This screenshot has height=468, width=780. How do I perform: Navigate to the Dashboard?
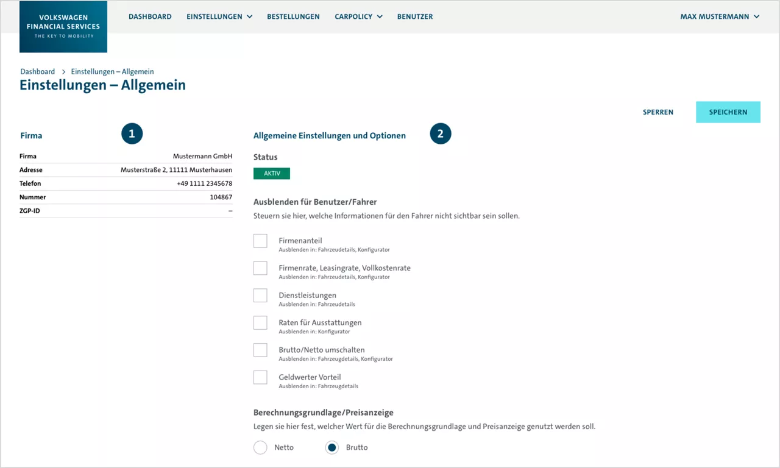pyautogui.click(x=150, y=16)
